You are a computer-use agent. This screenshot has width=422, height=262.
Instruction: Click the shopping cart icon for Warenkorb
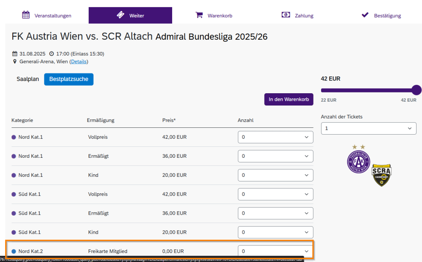pos(199,15)
